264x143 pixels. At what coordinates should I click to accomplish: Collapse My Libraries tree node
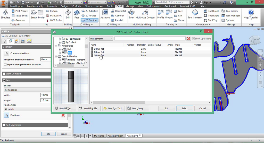[56, 46]
